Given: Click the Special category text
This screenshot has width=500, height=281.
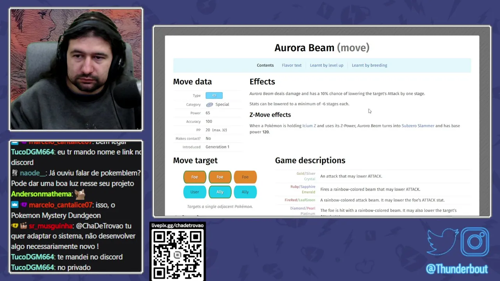Looking at the screenshot, I should 222,105.
